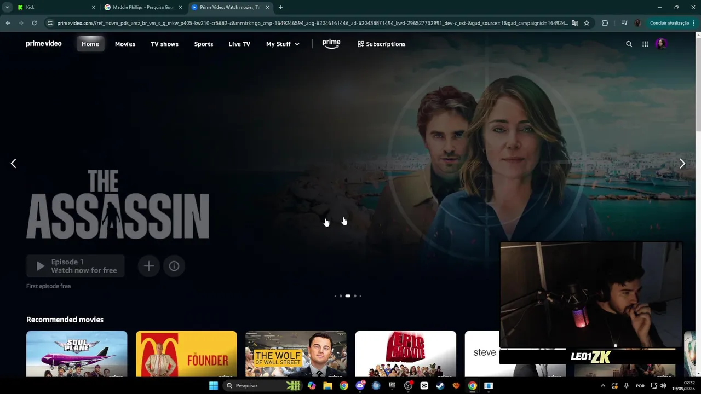Open the Prime Video search icon
701x394 pixels.
[x=629, y=44]
